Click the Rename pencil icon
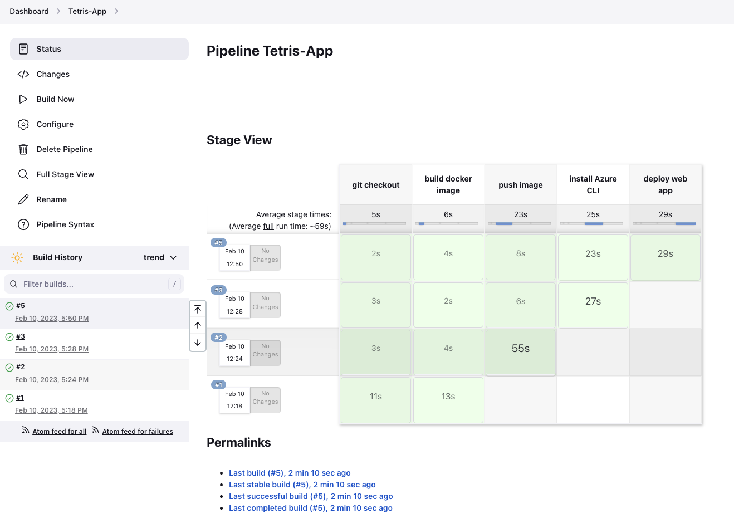The height and width of the screenshot is (523, 734). (23, 199)
